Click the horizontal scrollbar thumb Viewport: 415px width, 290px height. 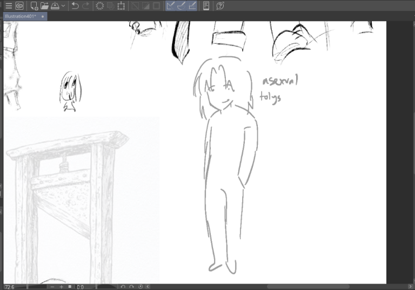pyautogui.click(x=308, y=287)
